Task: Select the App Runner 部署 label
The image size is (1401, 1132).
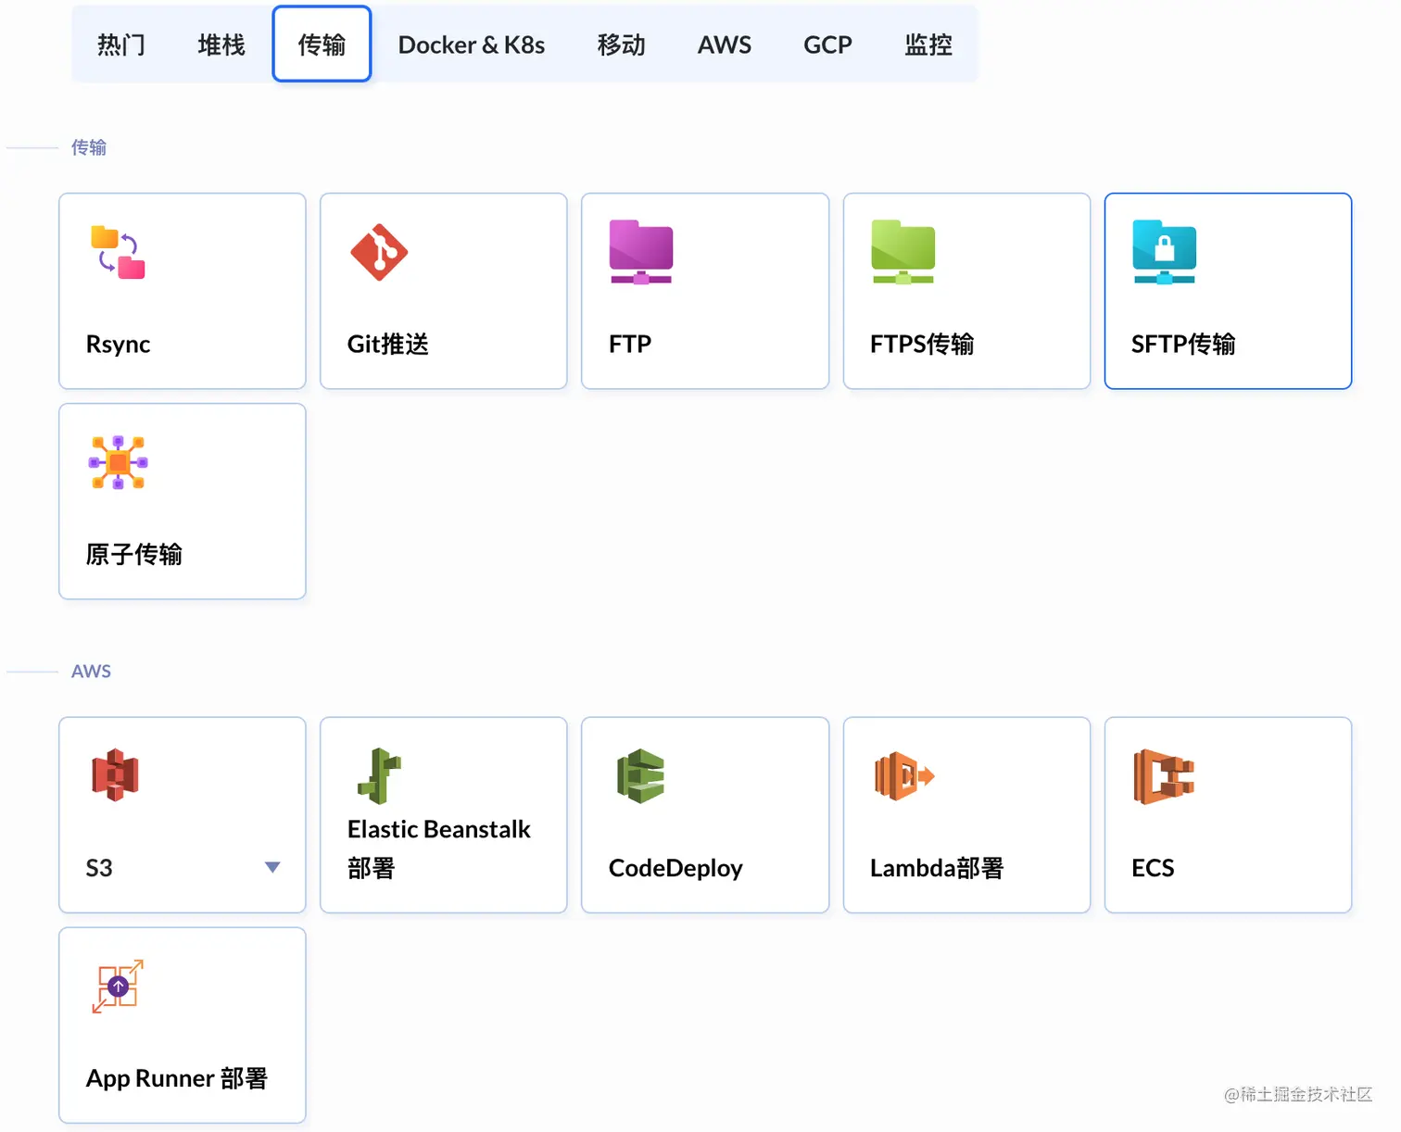Action: (177, 1078)
